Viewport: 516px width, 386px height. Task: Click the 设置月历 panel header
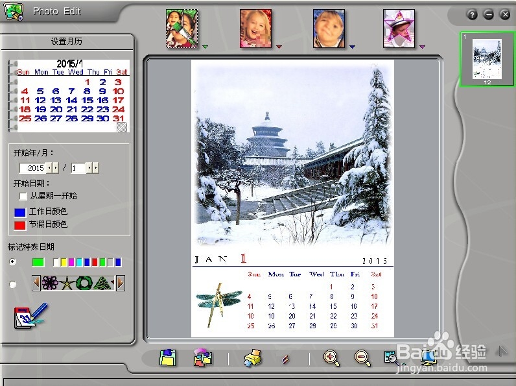click(67, 42)
